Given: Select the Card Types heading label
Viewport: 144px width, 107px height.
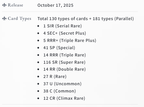Looking at the screenshot, I should tap(20, 18).
